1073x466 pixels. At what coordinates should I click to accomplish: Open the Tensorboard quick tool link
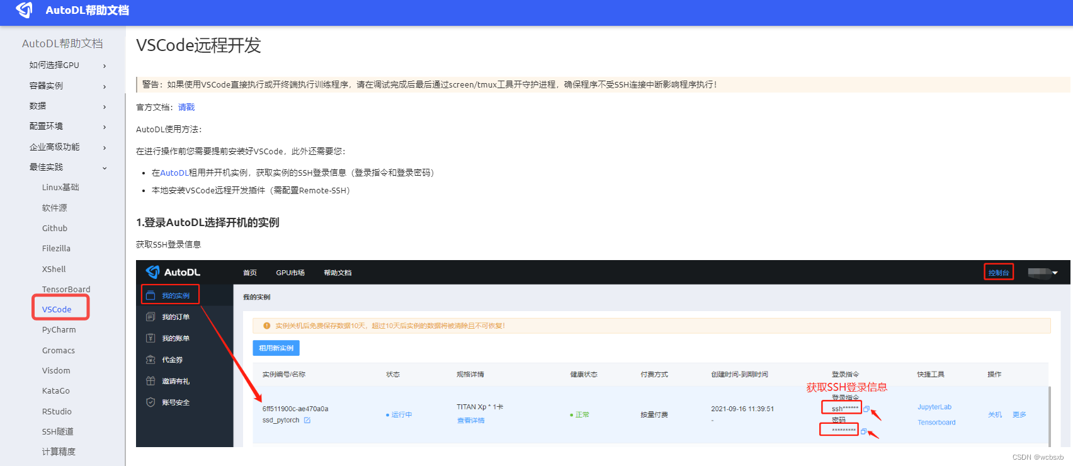(936, 423)
